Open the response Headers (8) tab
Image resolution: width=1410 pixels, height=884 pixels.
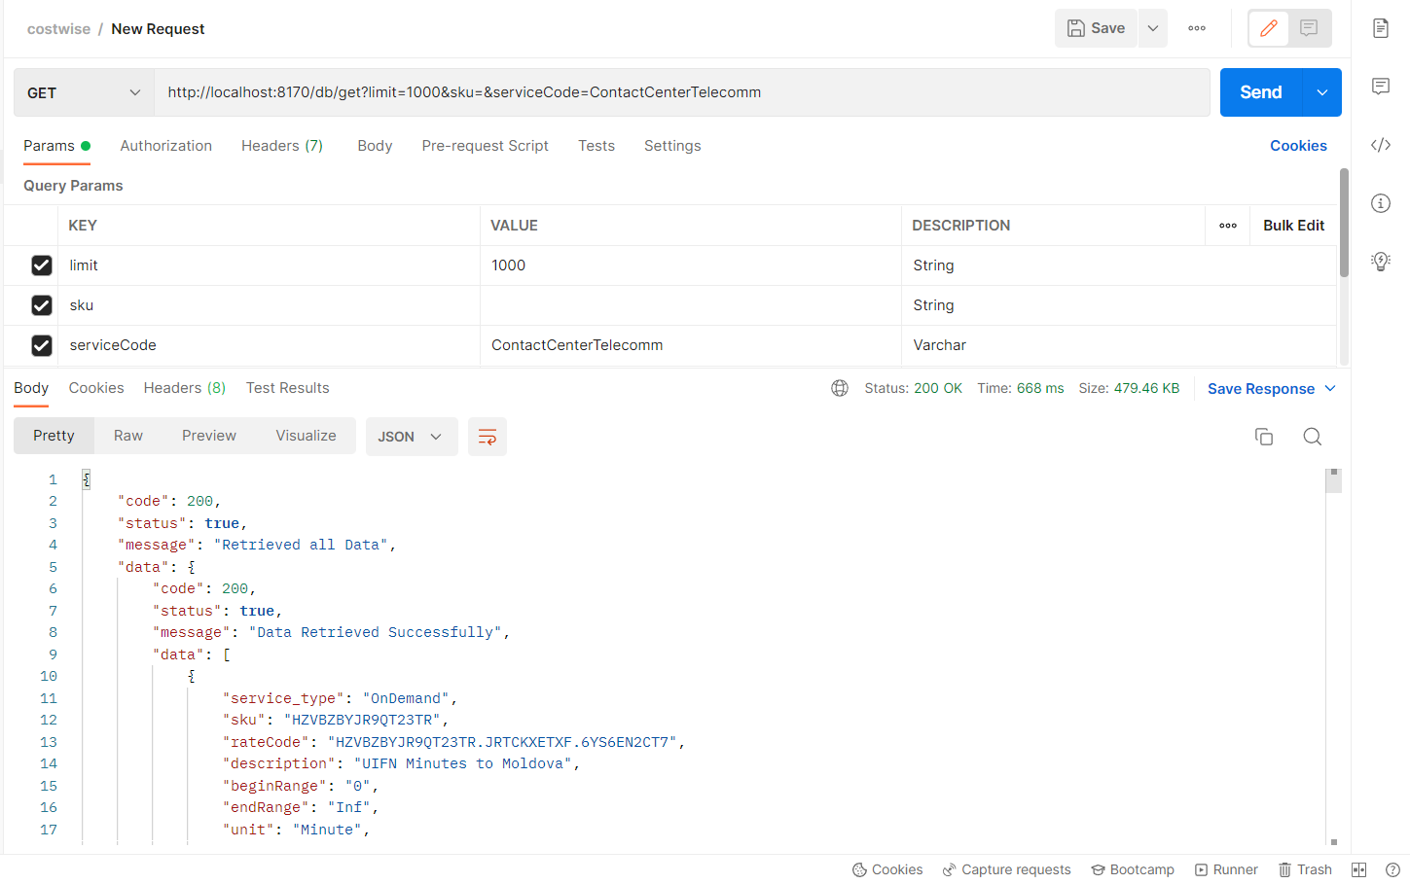pos(185,388)
